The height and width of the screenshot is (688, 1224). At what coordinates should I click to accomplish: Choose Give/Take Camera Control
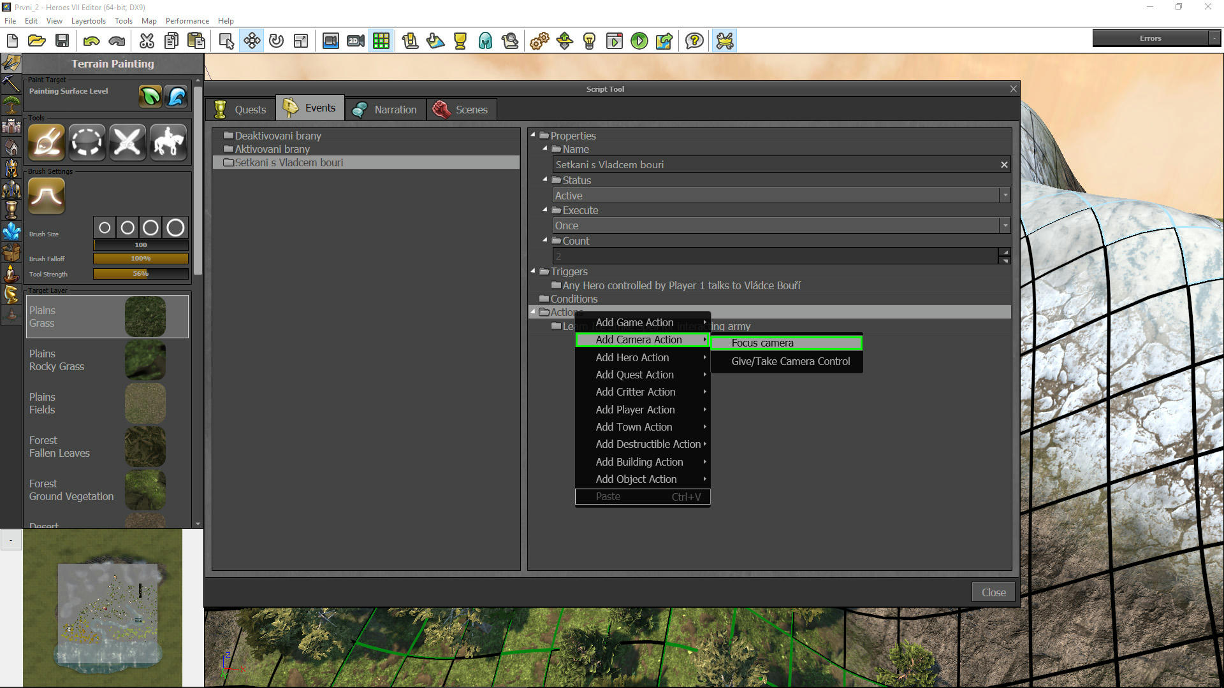click(x=787, y=361)
